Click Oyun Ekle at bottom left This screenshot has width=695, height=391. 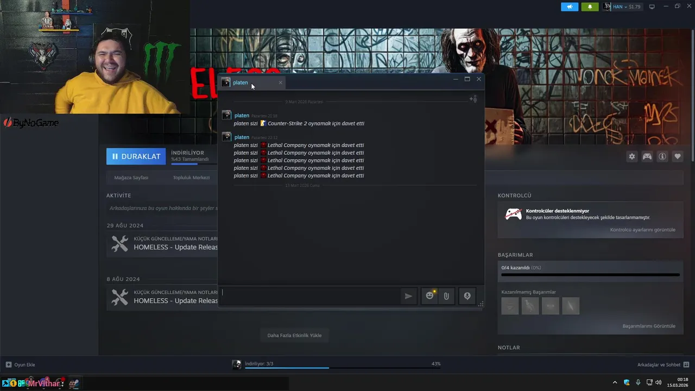pyautogui.click(x=20, y=364)
